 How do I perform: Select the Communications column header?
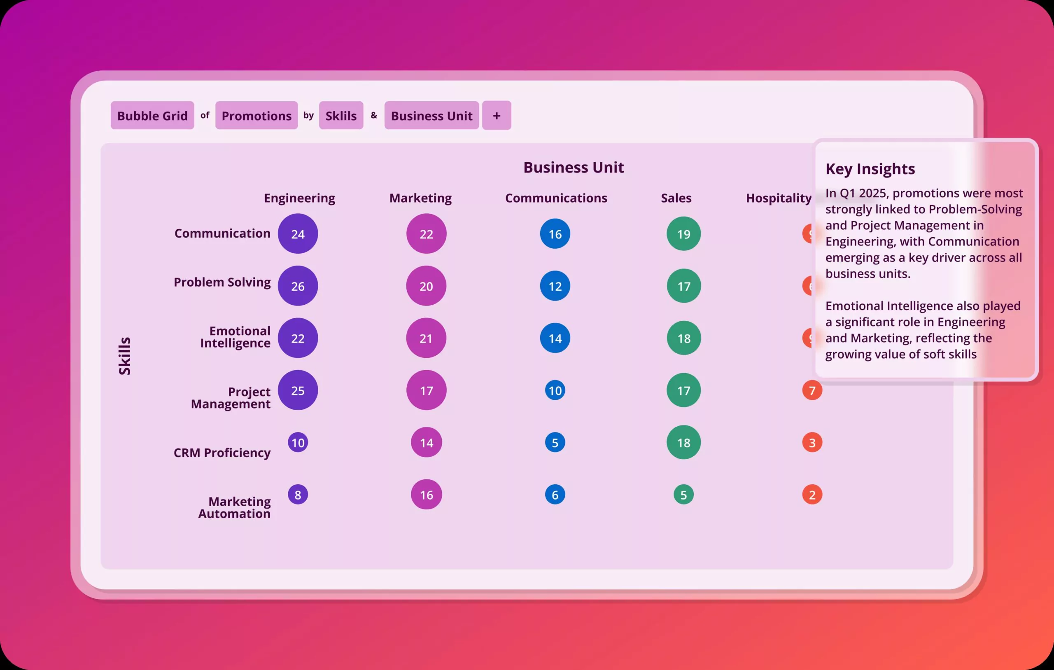556,198
